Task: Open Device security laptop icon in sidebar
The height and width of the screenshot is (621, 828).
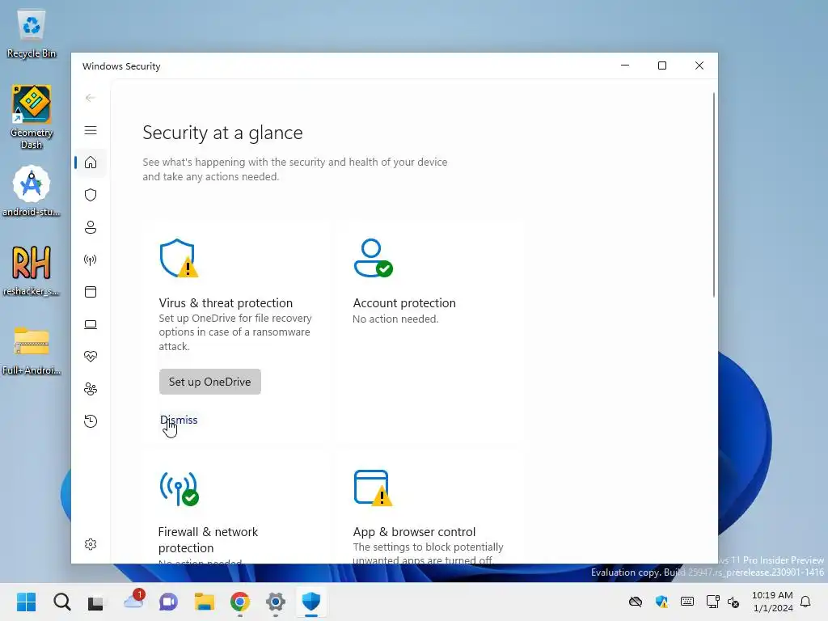Action: (91, 324)
